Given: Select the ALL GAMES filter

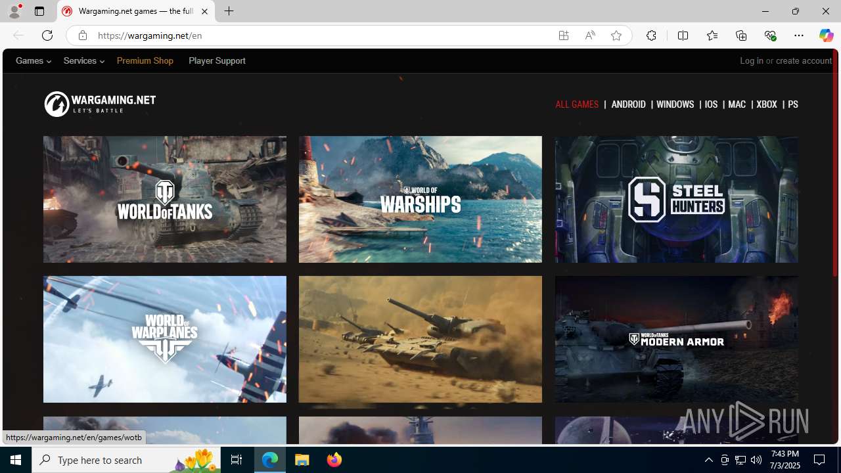Looking at the screenshot, I should point(577,104).
